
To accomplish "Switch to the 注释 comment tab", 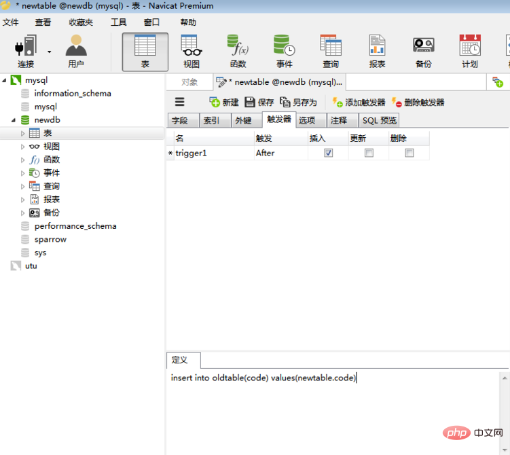I will tap(342, 121).
